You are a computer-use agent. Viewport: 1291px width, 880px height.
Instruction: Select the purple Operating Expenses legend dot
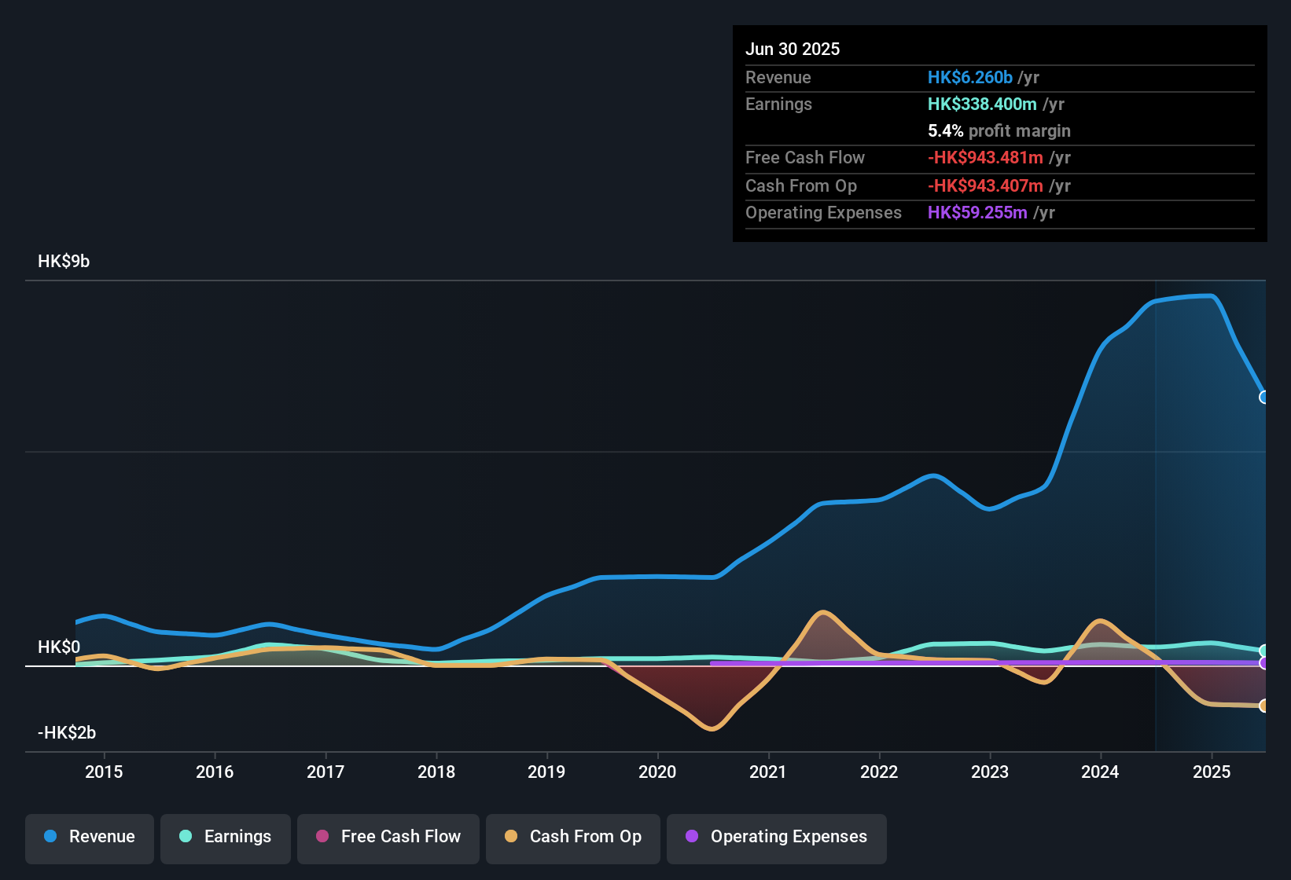tap(691, 837)
